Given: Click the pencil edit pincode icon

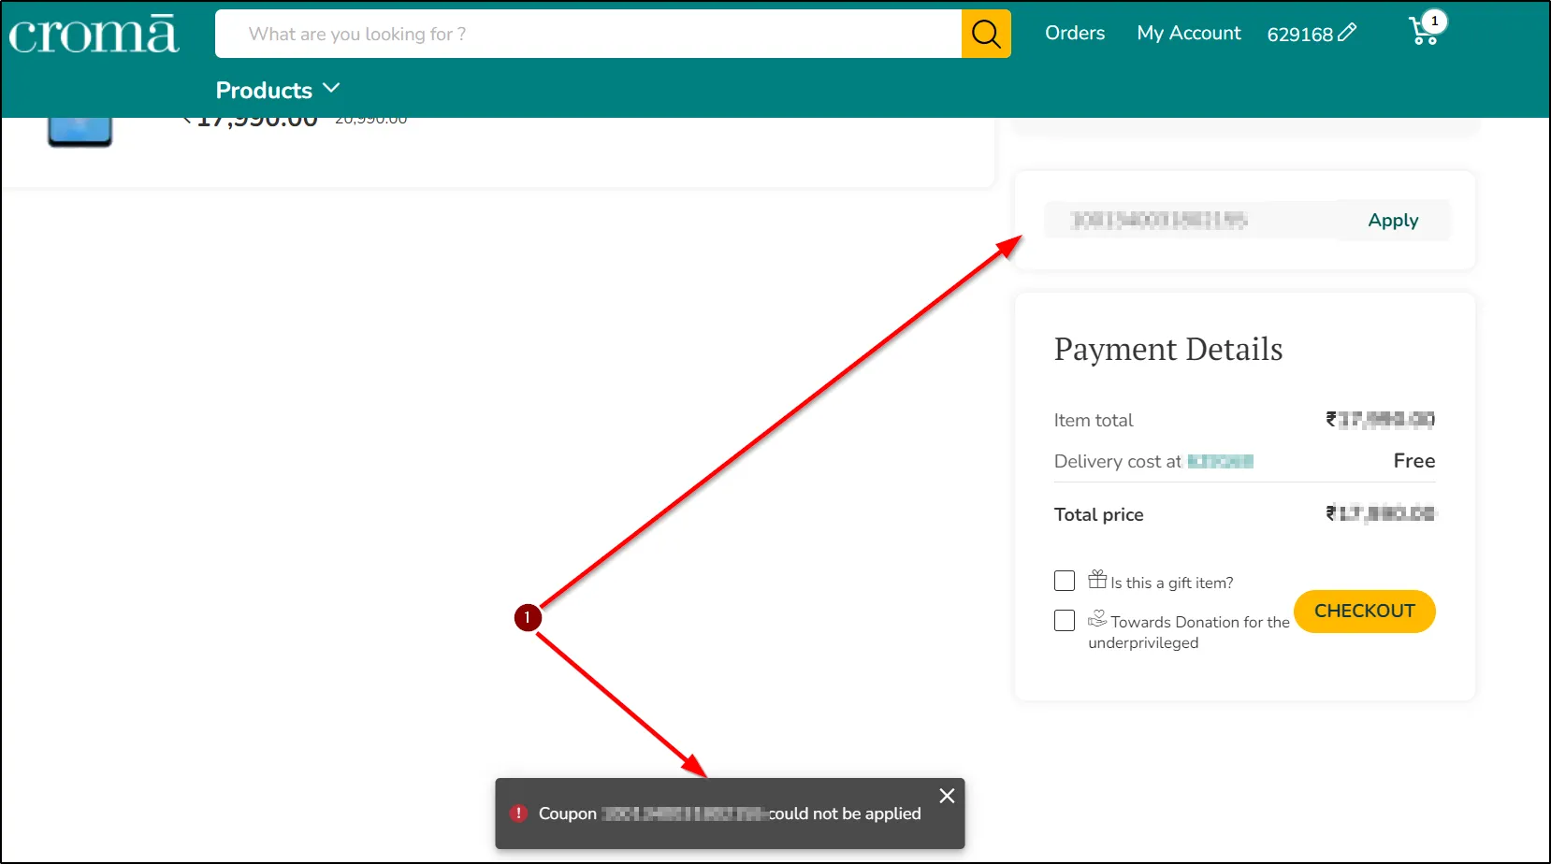Looking at the screenshot, I should (x=1347, y=33).
